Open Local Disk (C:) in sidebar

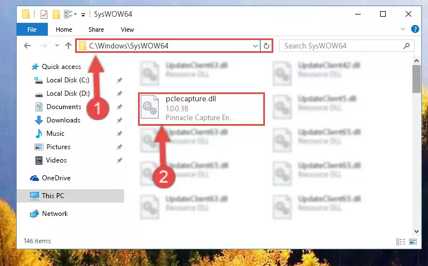[68, 80]
